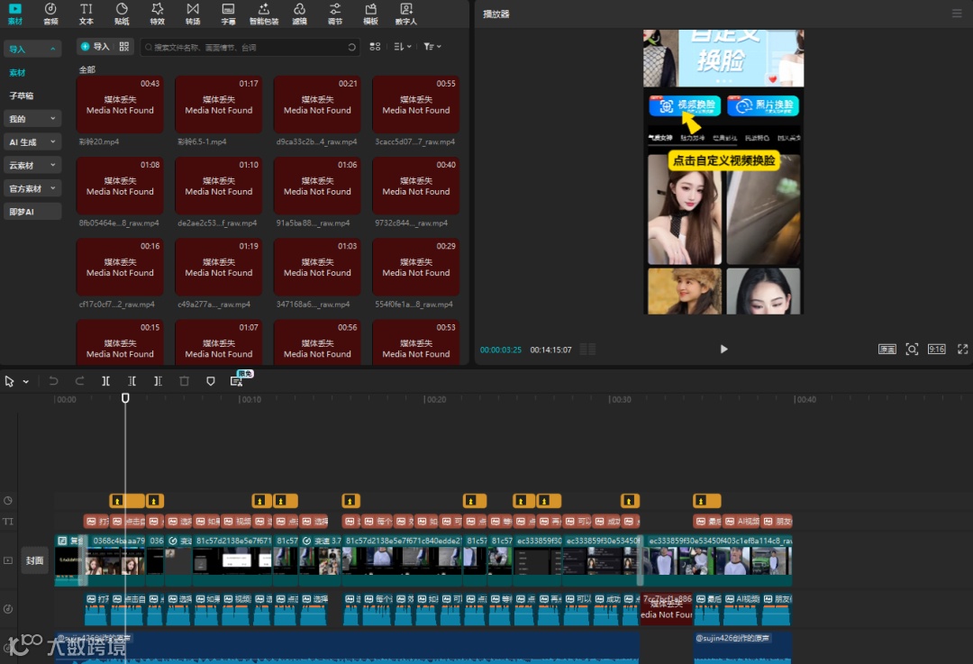Open the 文本 (Text) tab
The image size is (973, 664).
coord(86,13)
